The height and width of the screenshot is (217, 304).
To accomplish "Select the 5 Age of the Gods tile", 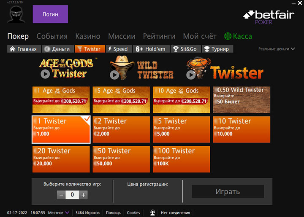I will (121, 99).
